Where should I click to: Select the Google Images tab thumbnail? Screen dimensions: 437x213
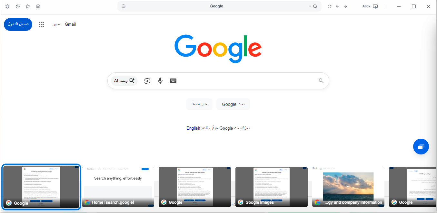[272, 187]
